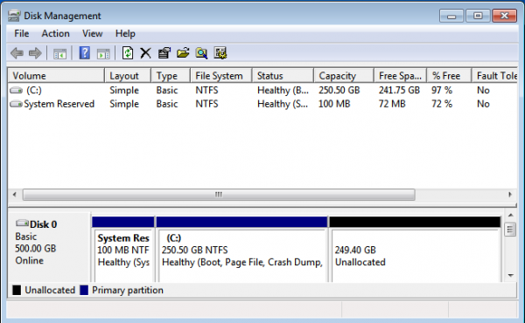Screen dimensions: 525x323
Task: Click the 241.75 GB free space cell
Action: (x=399, y=90)
